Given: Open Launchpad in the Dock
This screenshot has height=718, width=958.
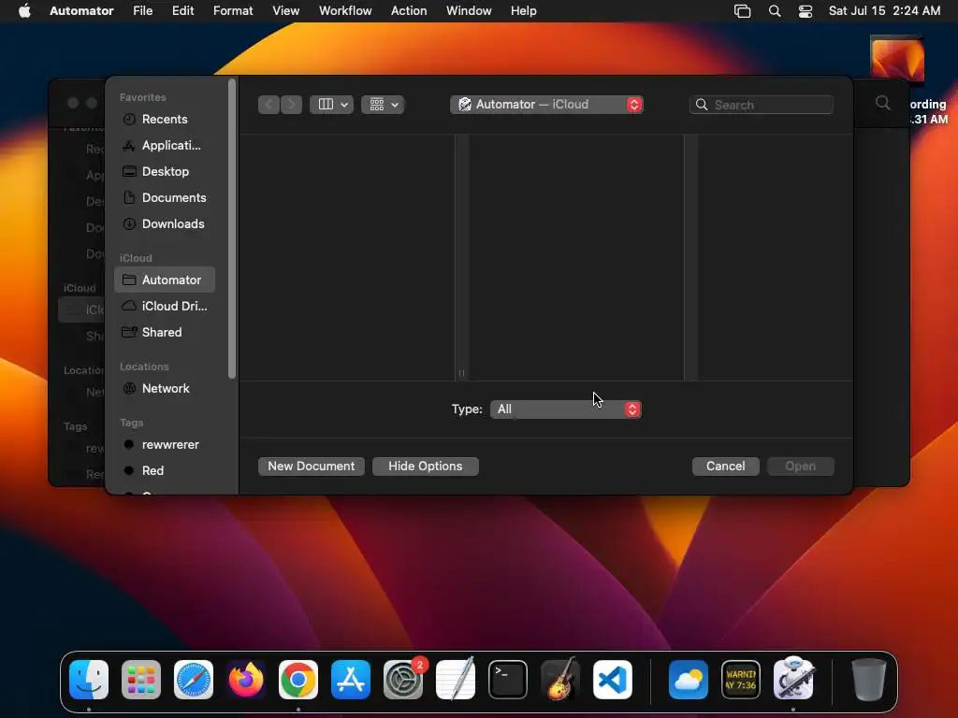Looking at the screenshot, I should click(141, 680).
